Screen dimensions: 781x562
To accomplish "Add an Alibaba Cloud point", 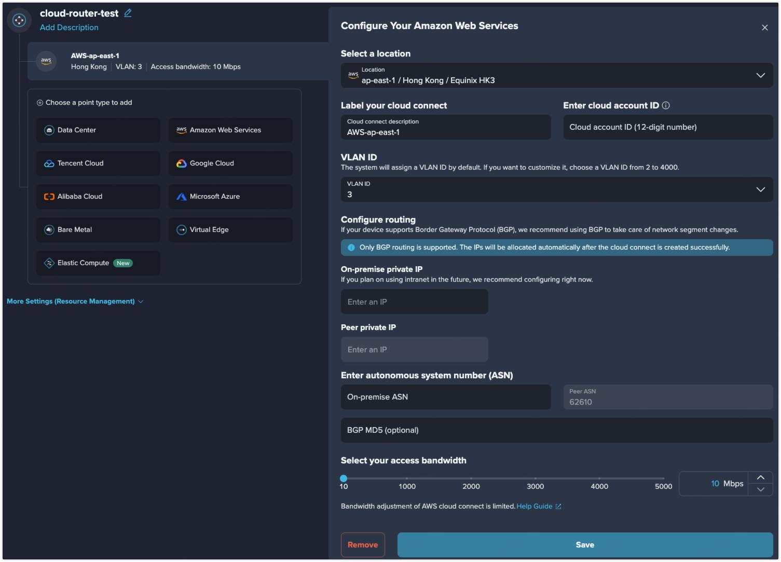I will pyautogui.click(x=98, y=197).
